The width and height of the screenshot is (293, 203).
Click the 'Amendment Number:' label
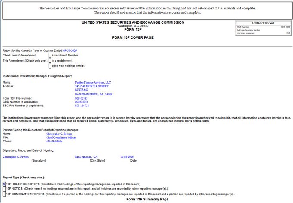click(x=65, y=55)
